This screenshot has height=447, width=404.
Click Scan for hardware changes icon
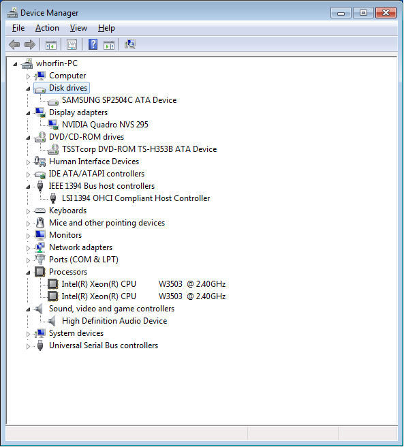(x=130, y=44)
